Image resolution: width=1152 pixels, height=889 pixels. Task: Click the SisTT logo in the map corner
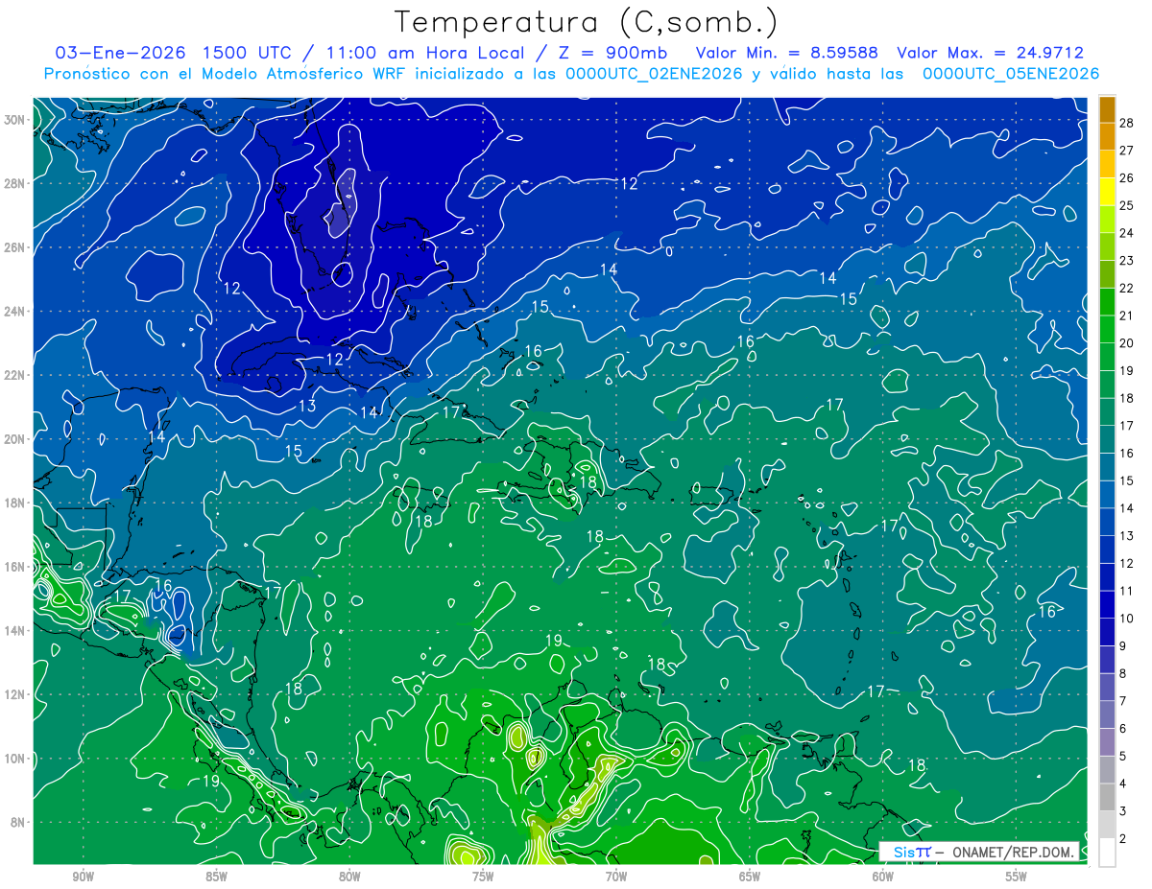tap(911, 852)
